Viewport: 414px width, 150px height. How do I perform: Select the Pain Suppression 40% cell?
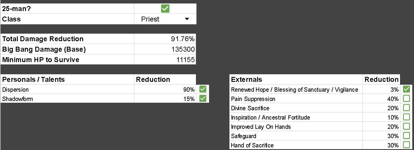pos(382,99)
